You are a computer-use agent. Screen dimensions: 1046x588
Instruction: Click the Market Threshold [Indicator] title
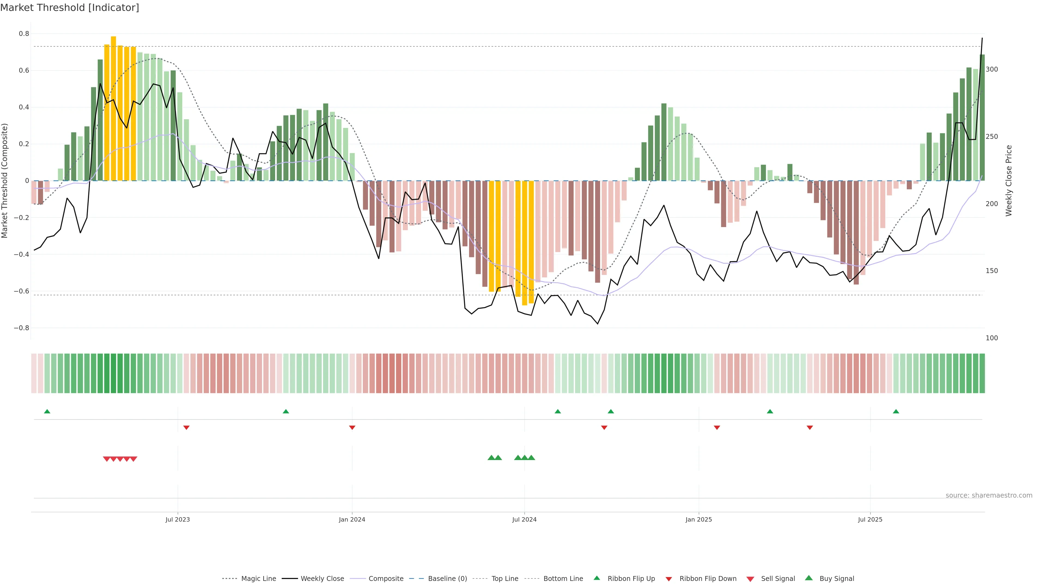coord(69,8)
